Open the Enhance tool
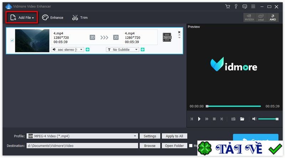Screen dimensions: 285x158 pos(53,17)
